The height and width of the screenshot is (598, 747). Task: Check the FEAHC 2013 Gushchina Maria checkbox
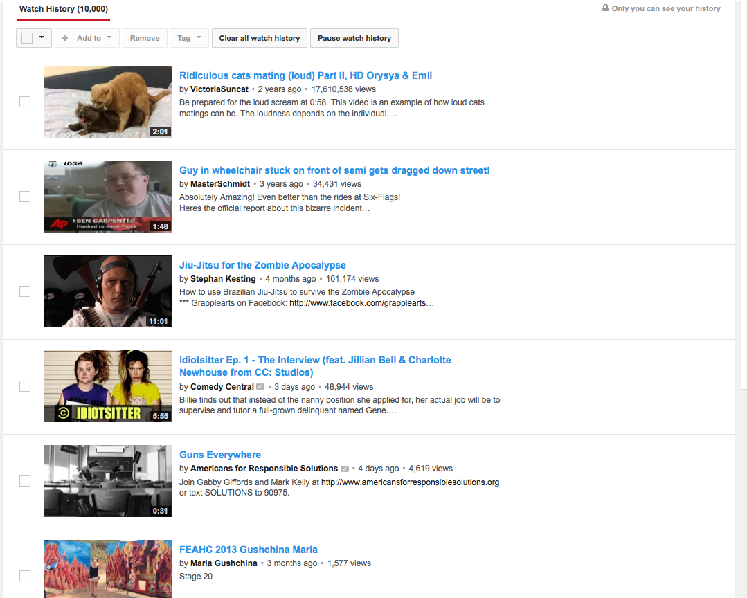[25, 576]
